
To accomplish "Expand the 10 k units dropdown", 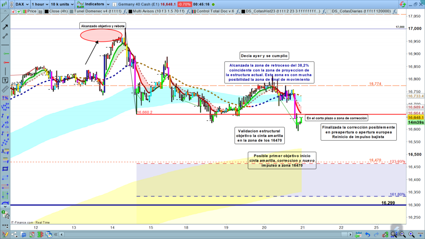I will pos(62,4).
